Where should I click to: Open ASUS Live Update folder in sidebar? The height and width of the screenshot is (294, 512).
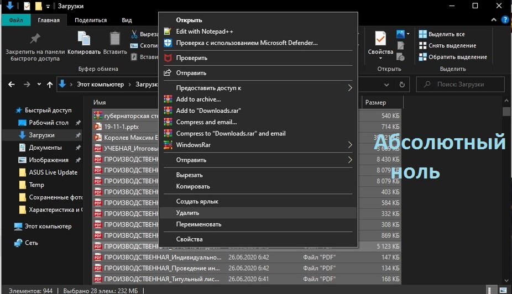53,172
